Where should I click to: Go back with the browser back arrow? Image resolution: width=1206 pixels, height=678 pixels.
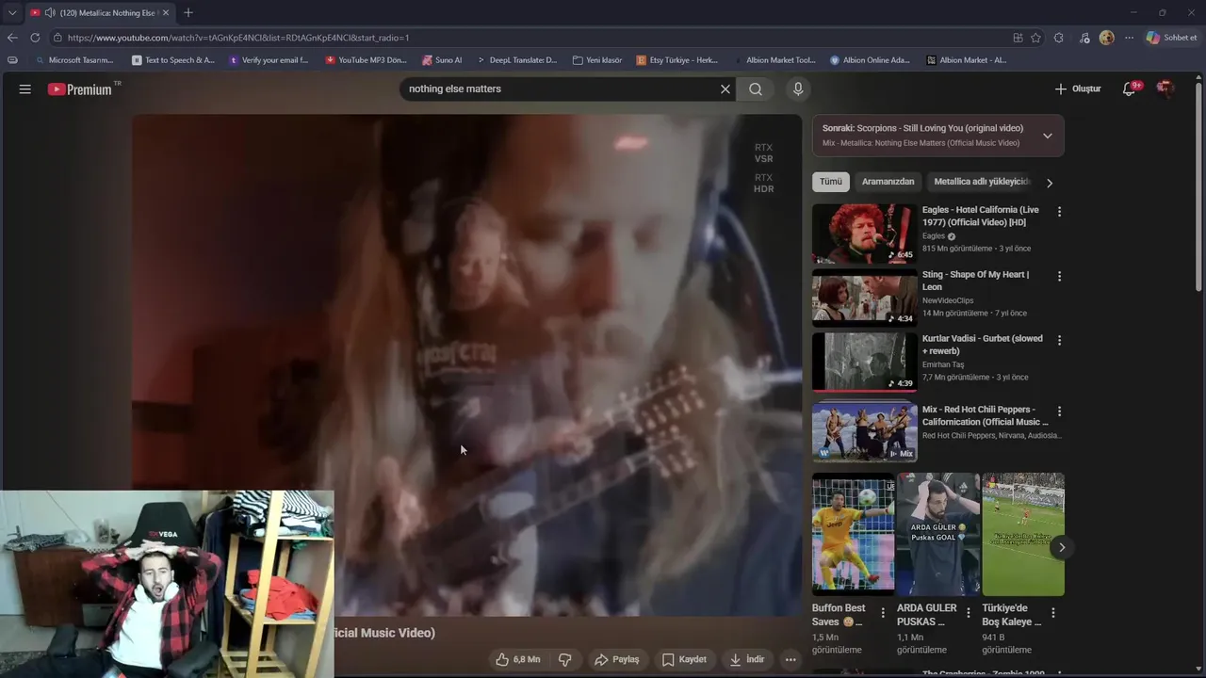[x=12, y=38]
